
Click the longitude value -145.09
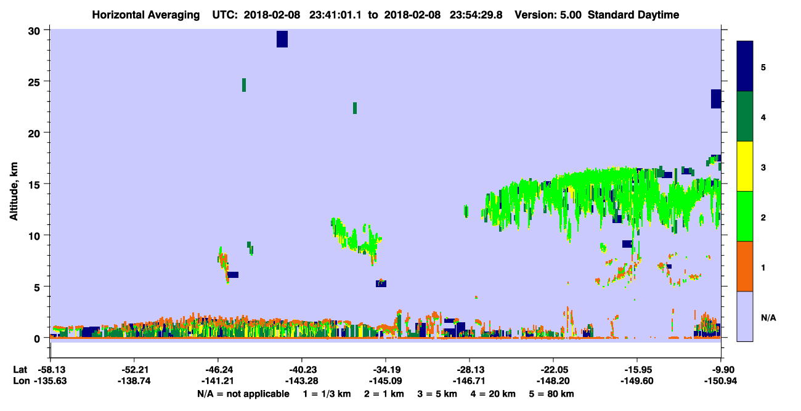(x=386, y=381)
